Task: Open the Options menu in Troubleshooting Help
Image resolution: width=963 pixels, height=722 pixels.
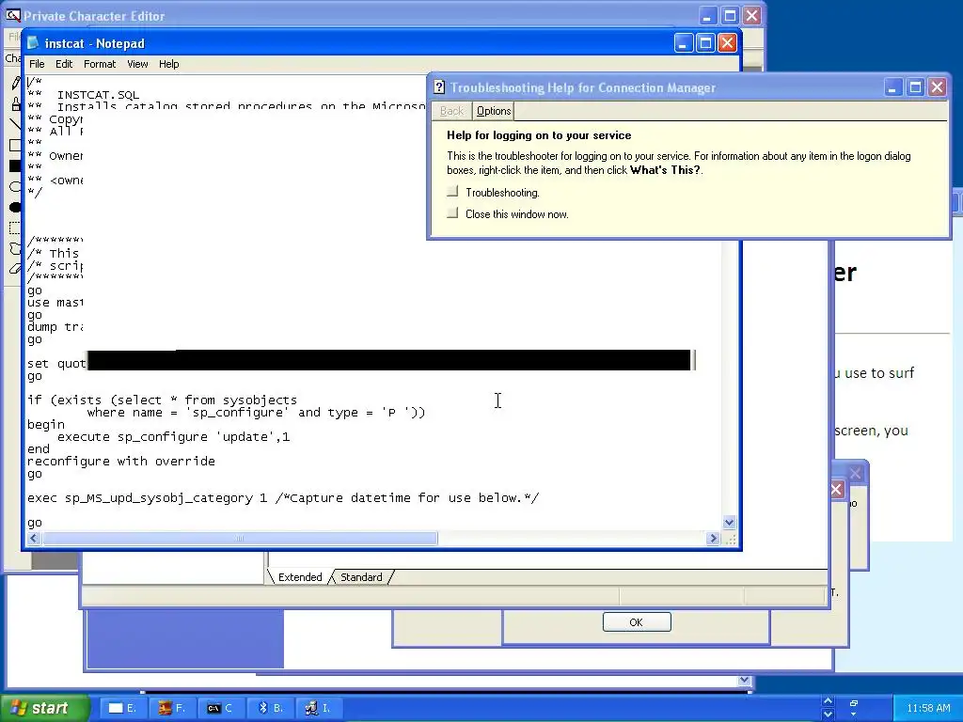Action: (x=494, y=111)
